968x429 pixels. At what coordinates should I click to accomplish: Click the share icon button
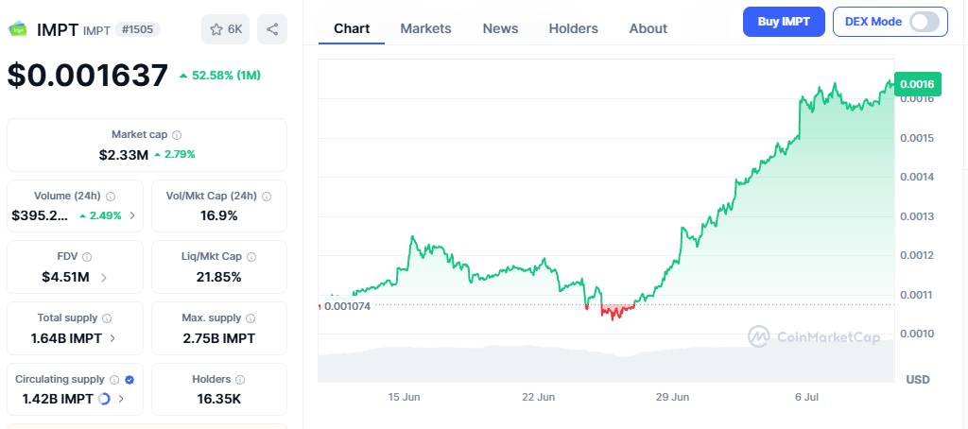pos(272,29)
